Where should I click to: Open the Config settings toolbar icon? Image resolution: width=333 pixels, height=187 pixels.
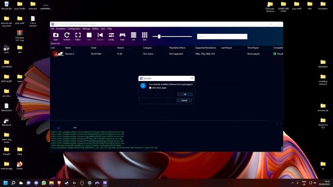click(x=111, y=36)
